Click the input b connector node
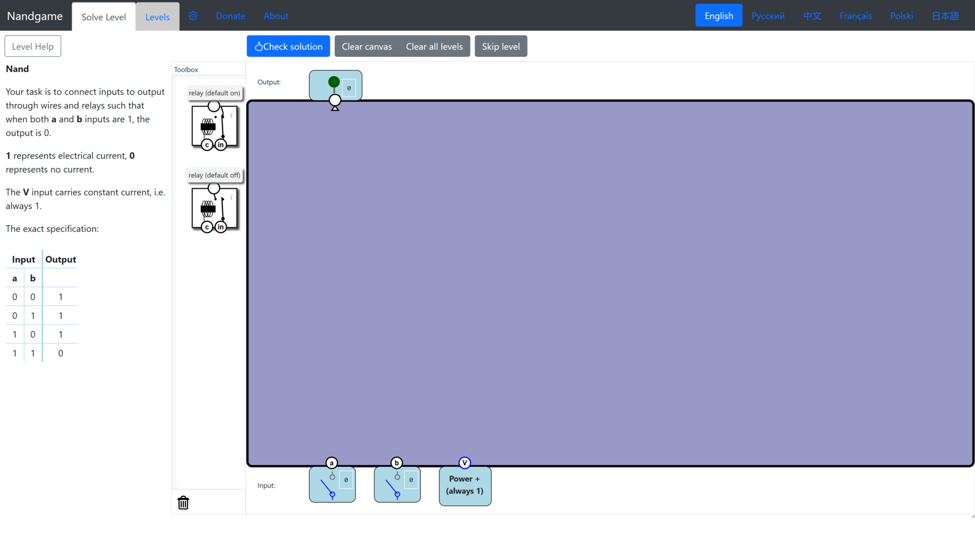The image size is (975, 548). tap(397, 463)
